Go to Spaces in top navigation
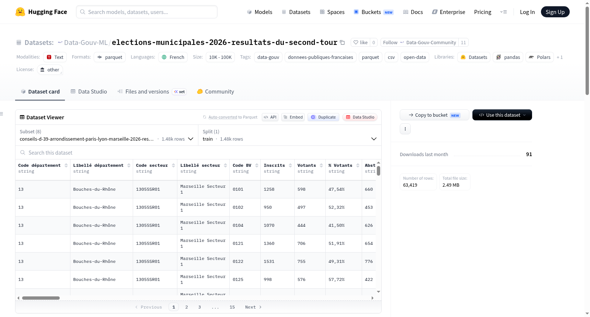Viewport: 590px width, 317px height. click(x=332, y=12)
